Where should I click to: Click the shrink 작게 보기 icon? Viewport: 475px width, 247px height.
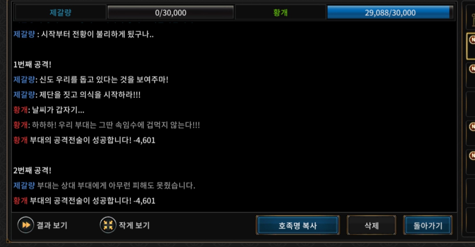(108, 225)
